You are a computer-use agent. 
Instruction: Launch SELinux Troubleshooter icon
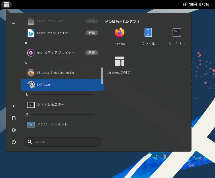click(x=31, y=73)
